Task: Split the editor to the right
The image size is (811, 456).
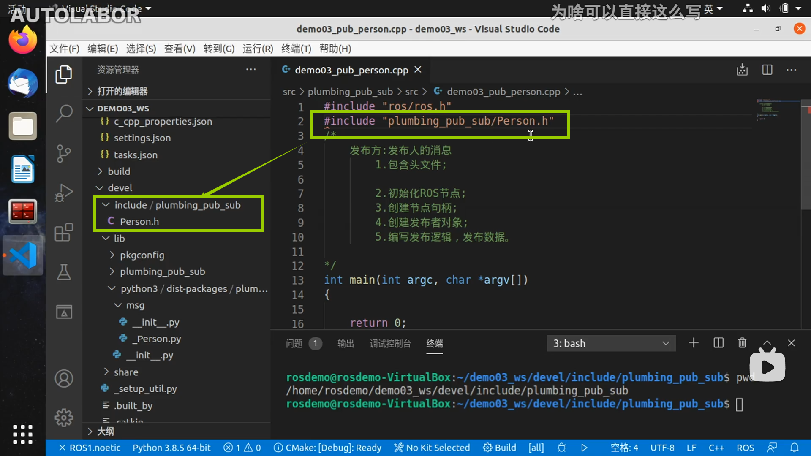Action: (x=767, y=70)
